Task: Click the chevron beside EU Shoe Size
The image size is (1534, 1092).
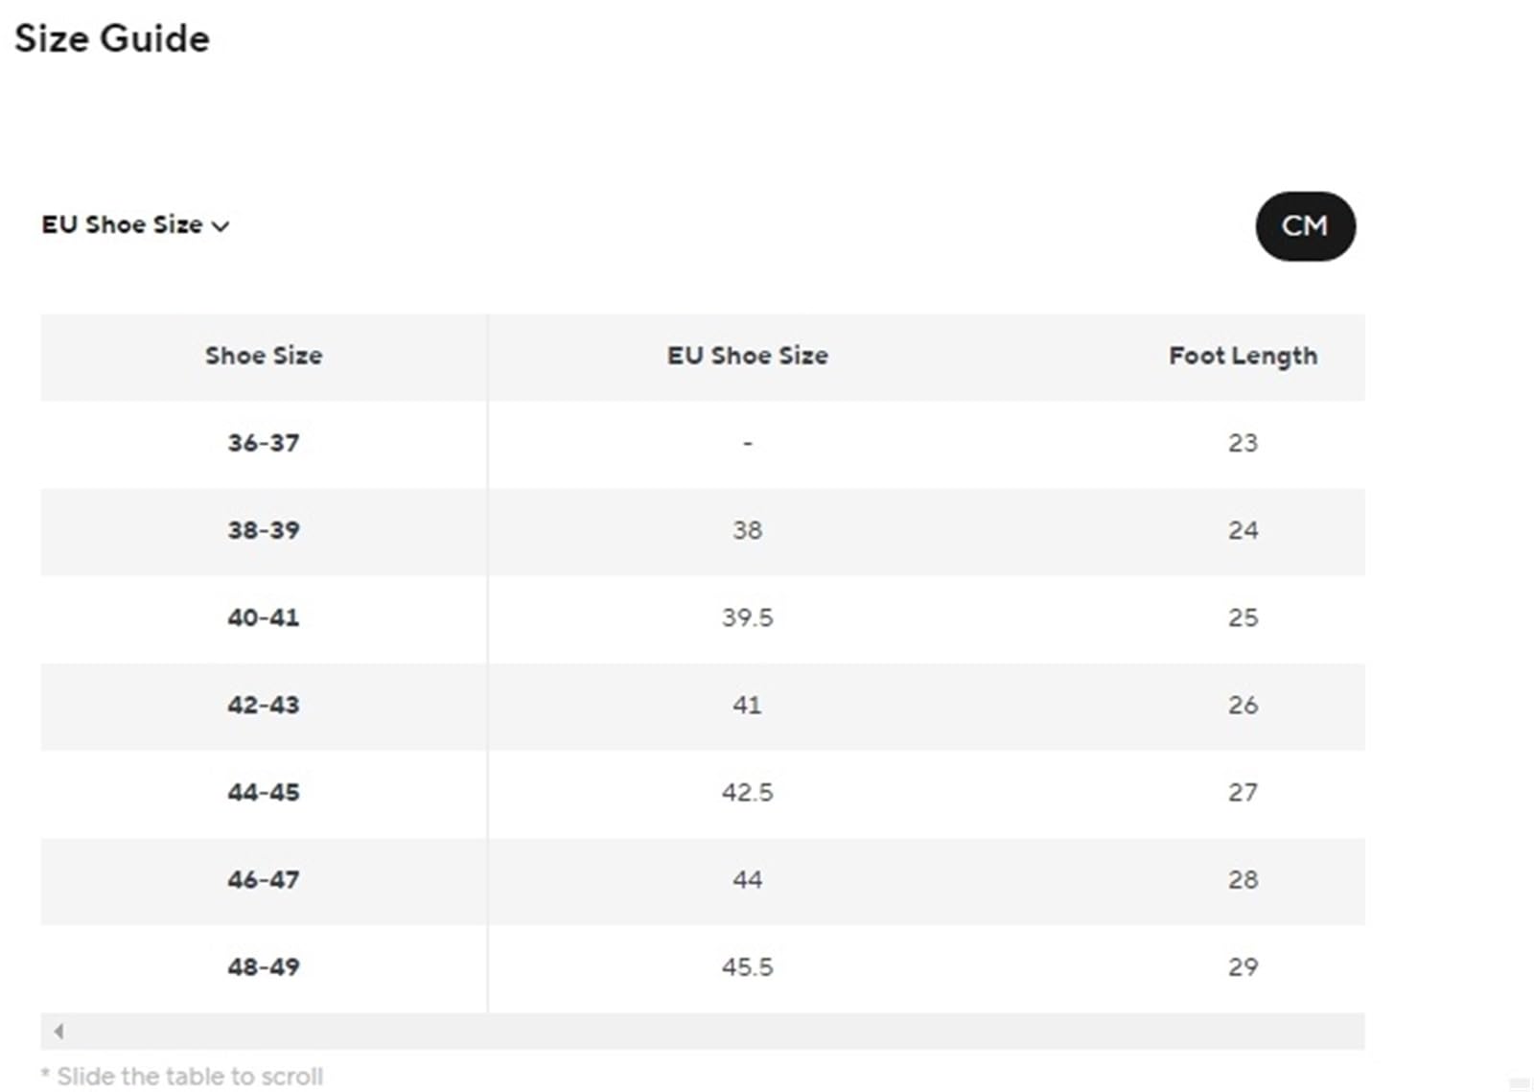Action: 221,227
